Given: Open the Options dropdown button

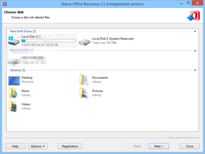Looking at the screenshot, I should pos(38,146).
